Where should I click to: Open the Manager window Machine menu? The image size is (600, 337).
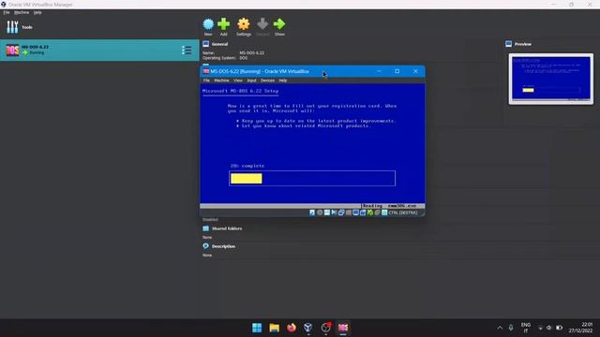(22, 12)
